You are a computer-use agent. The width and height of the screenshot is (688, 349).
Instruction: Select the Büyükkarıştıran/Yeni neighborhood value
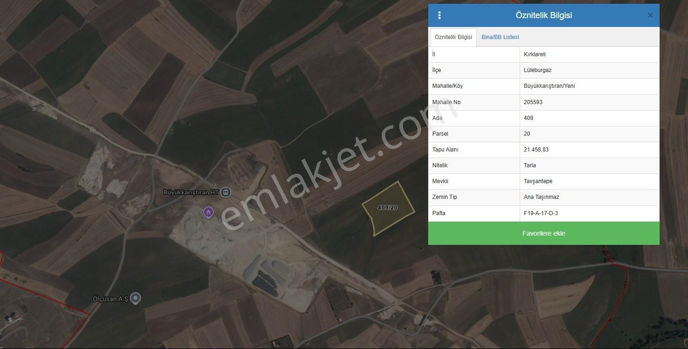(x=549, y=86)
